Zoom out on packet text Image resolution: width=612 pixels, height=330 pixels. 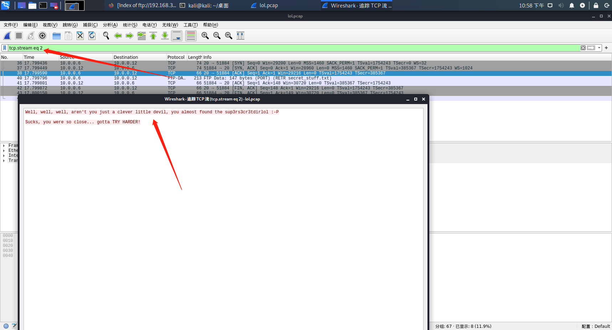(x=217, y=36)
